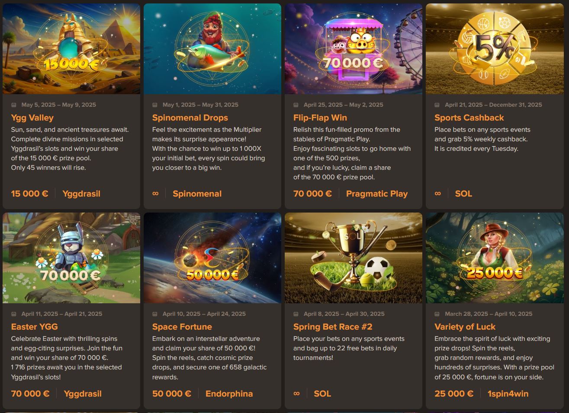This screenshot has height=413, width=569.
Task: Open the 5% Sports Cashback banner image
Action: click(495, 49)
